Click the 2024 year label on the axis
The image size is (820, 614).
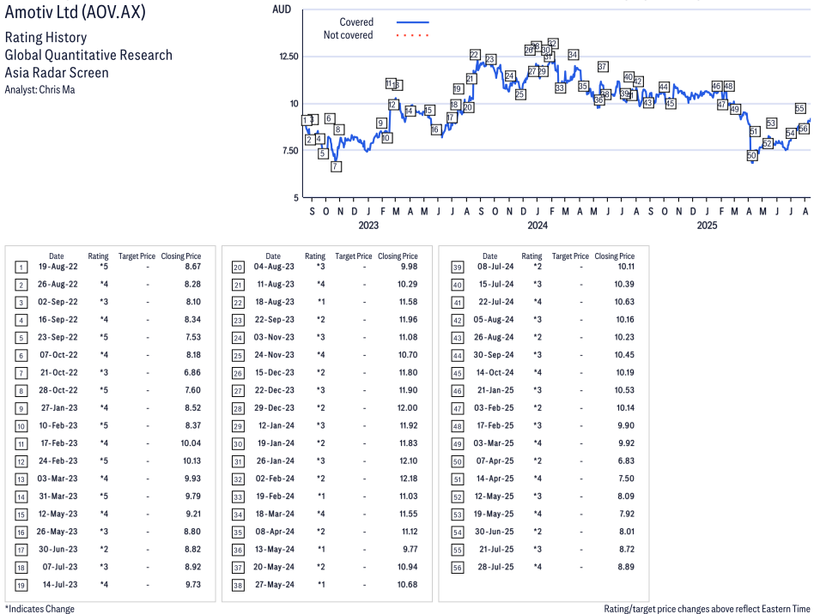coord(538,225)
